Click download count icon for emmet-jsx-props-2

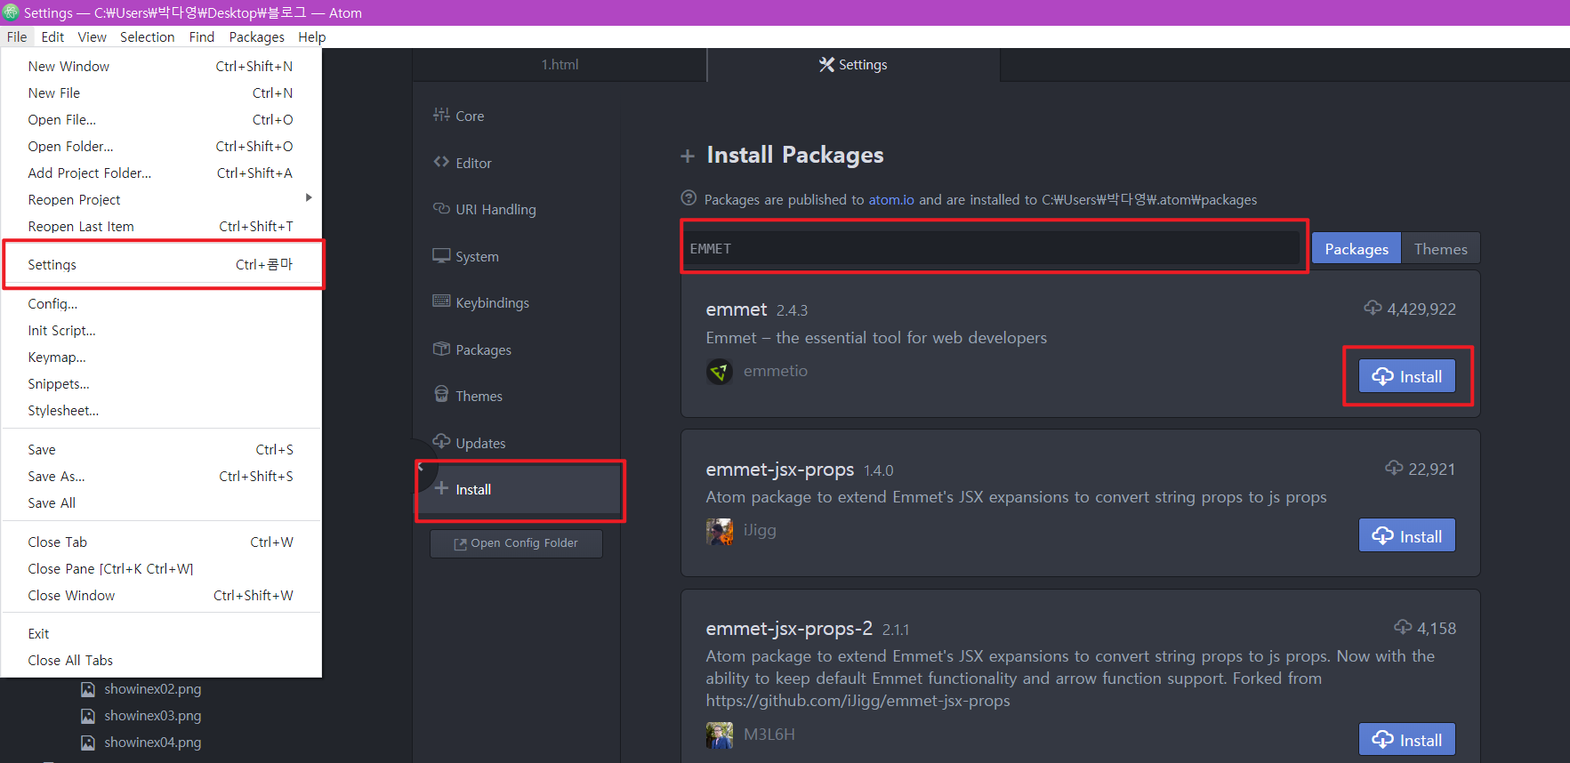pyautogui.click(x=1403, y=627)
